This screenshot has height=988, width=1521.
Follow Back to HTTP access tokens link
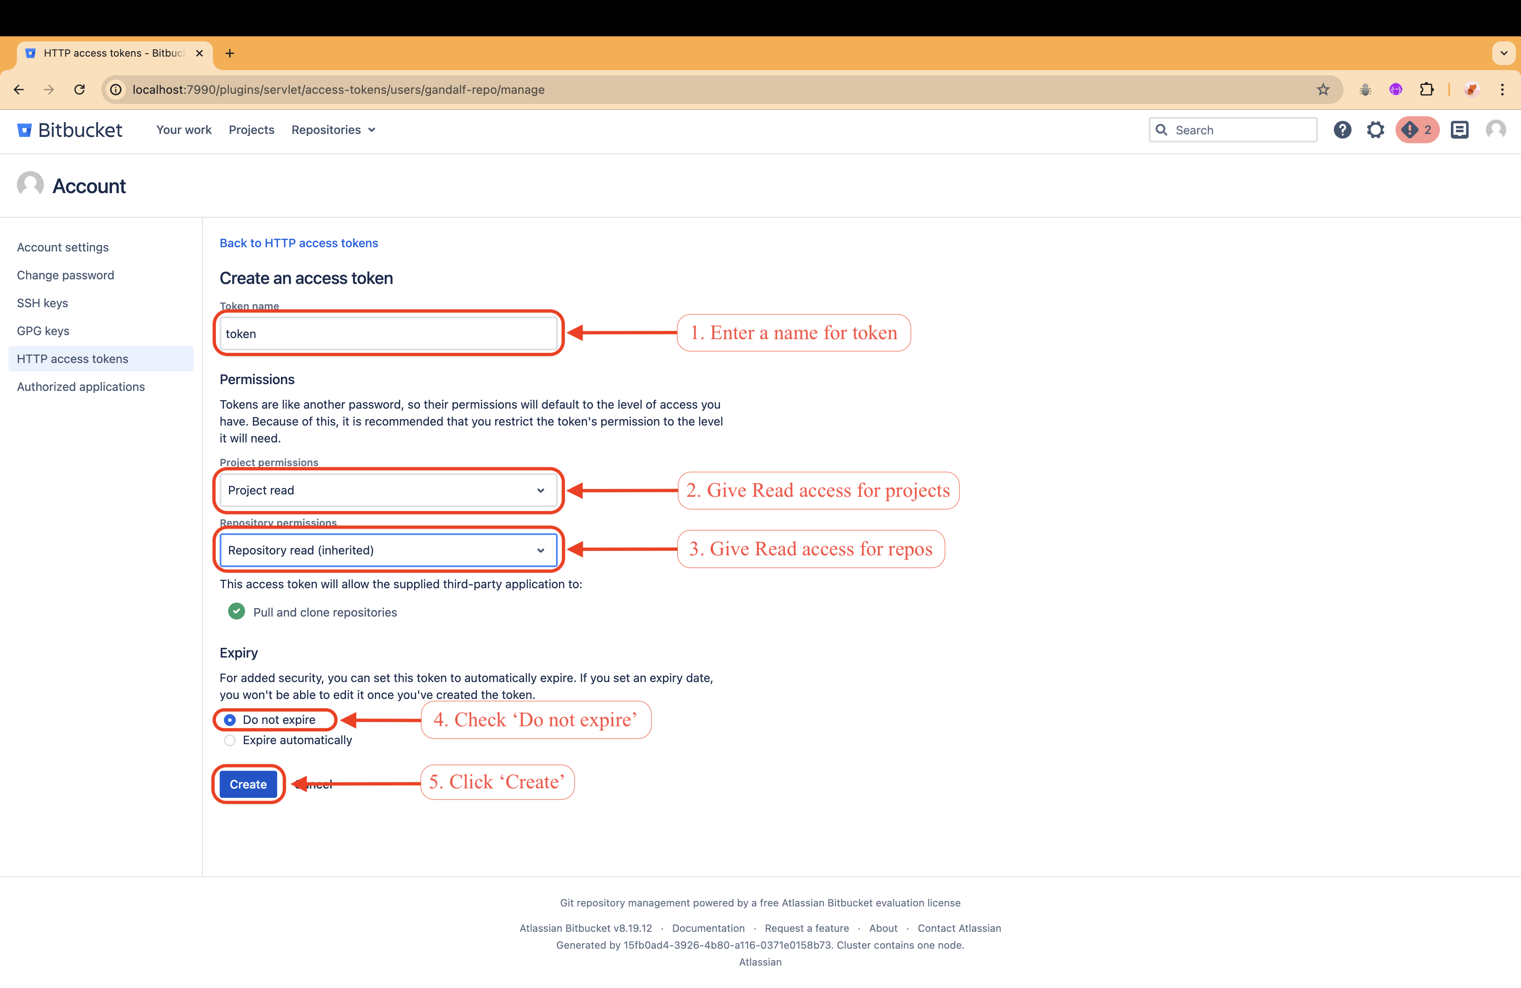coord(298,243)
